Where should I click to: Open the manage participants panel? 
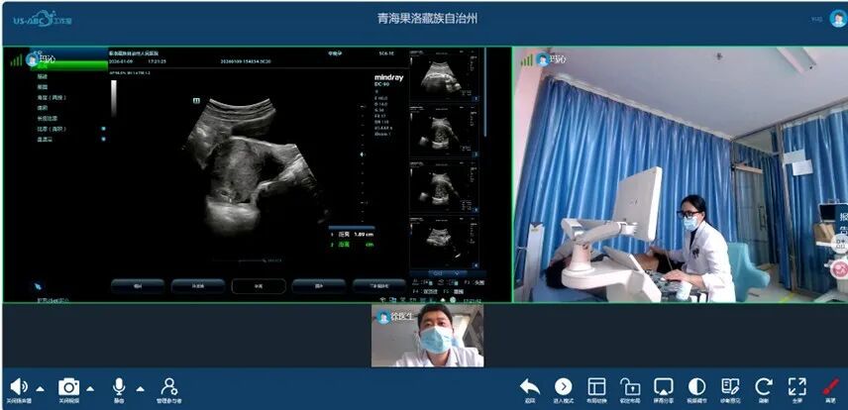tap(169, 386)
